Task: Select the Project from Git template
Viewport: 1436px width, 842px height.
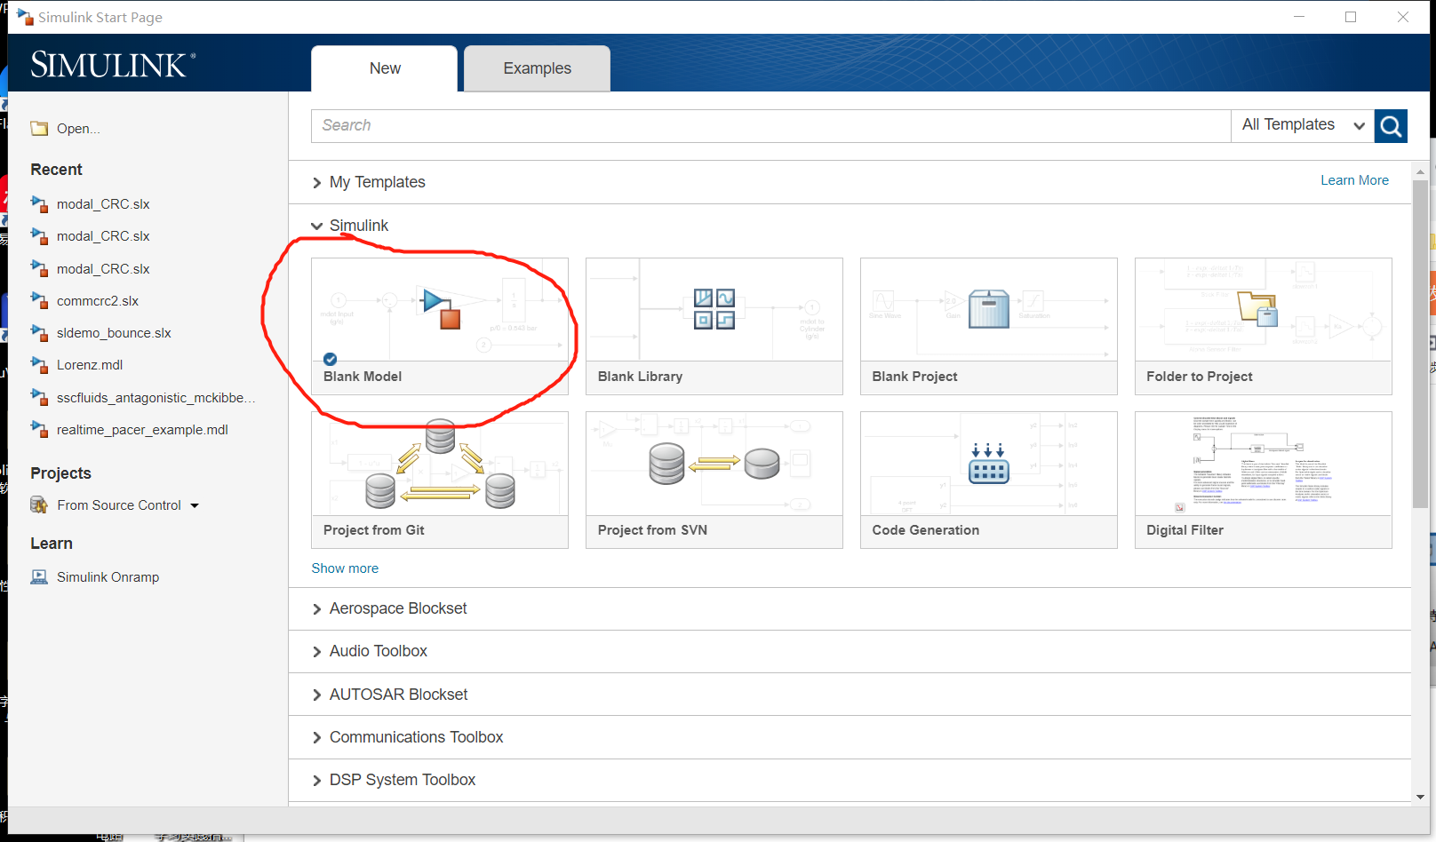Action: click(440, 480)
